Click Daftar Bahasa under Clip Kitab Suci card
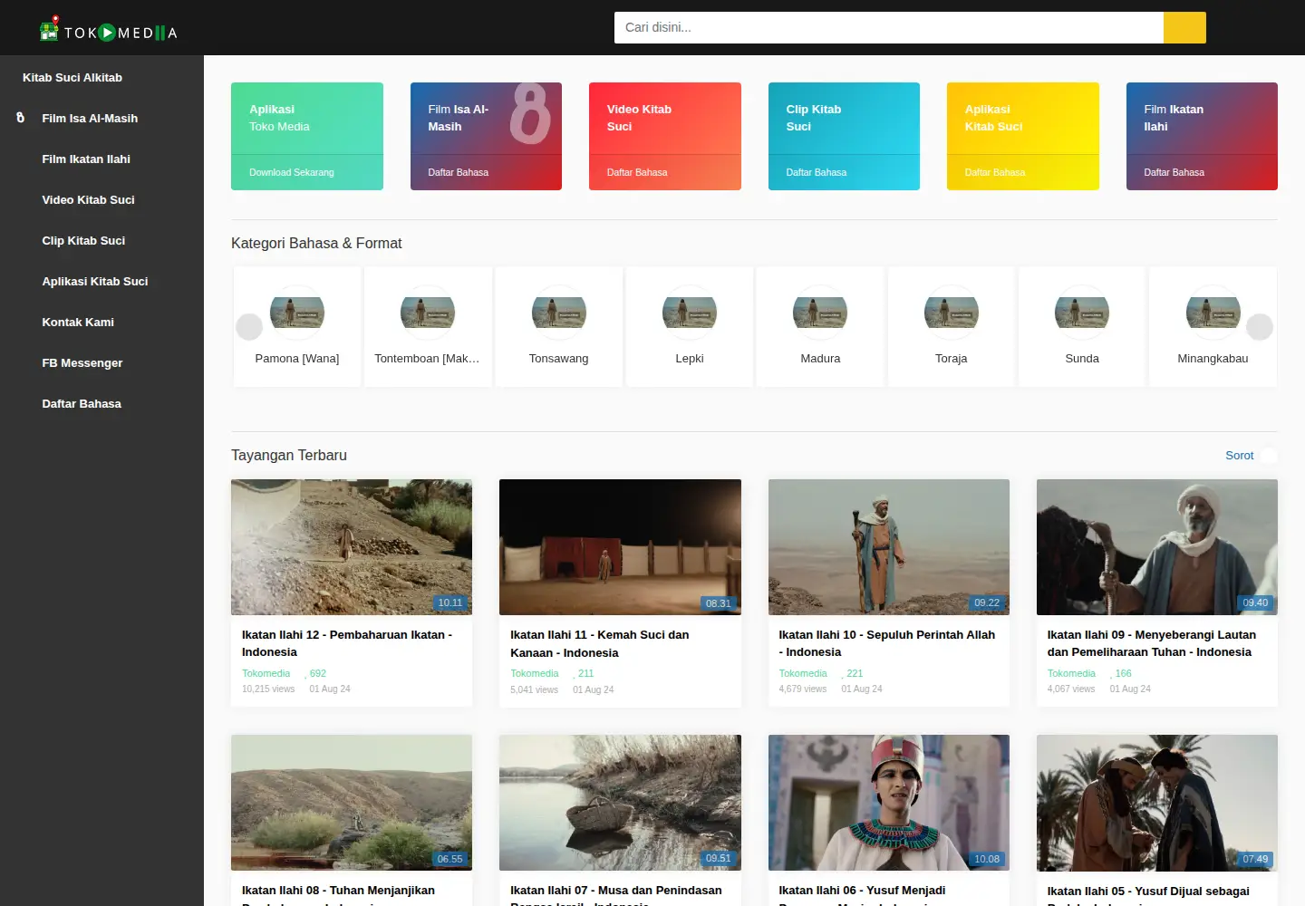 click(x=817, y=172)
